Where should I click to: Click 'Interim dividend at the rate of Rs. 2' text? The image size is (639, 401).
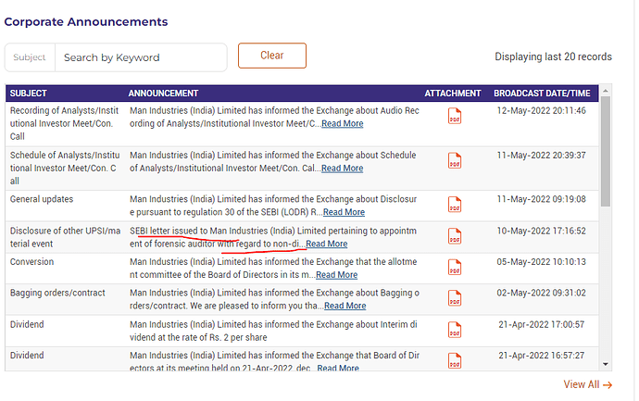click(273, 331)
